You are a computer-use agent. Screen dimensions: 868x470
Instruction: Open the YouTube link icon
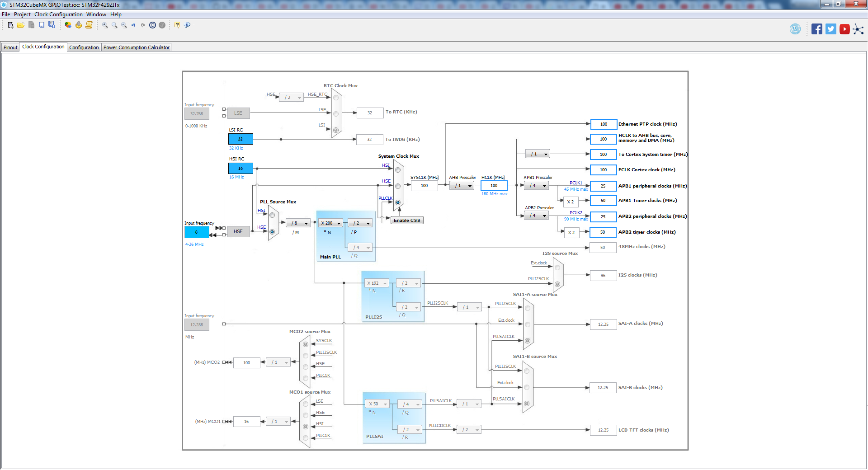[844, 29]
